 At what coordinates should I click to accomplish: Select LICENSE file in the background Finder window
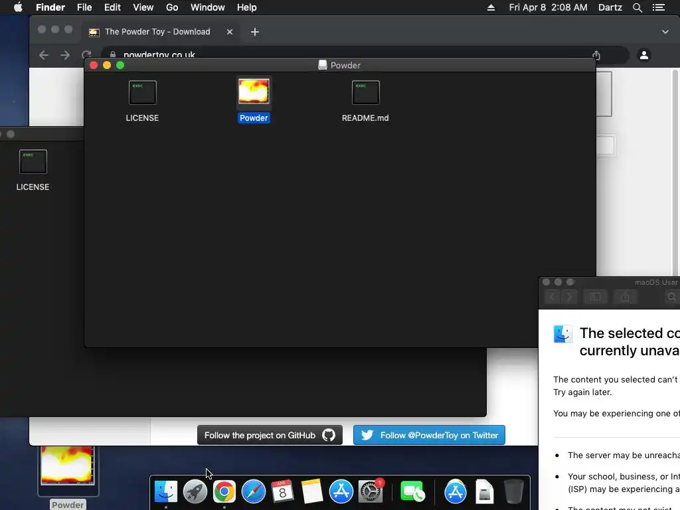tap(33, 161)
